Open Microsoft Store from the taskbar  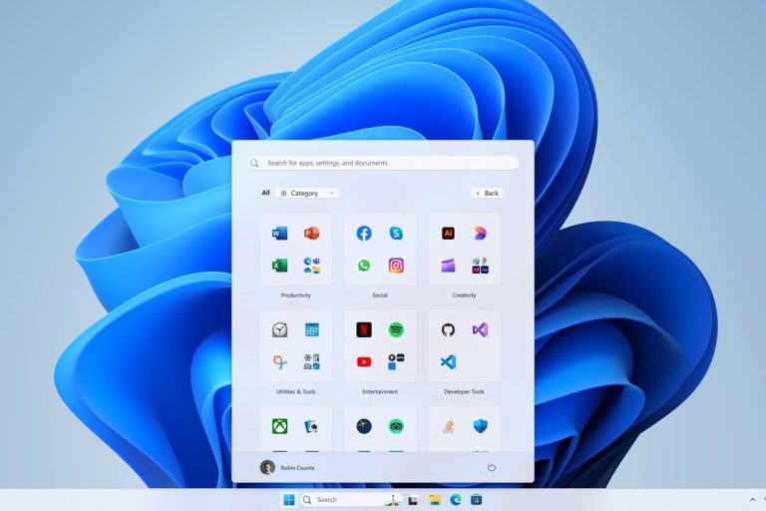(477, 500)
